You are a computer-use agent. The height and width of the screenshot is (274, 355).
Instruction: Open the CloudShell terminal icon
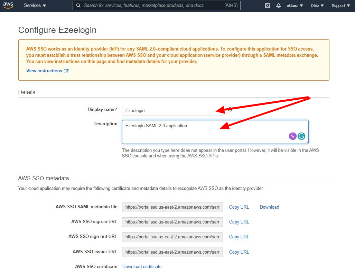[268, 6]
